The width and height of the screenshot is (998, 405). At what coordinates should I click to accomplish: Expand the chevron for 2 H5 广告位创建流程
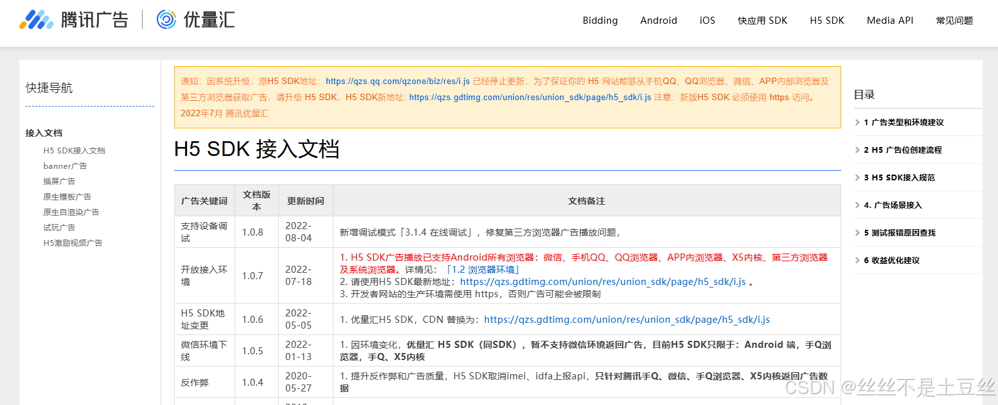click(858, 150)
